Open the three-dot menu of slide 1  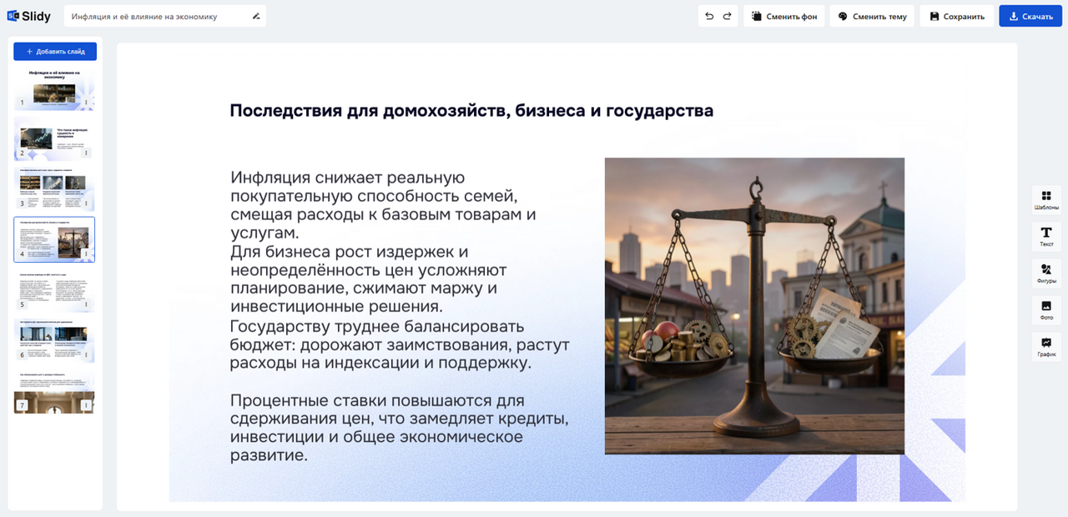pos(86,103)
